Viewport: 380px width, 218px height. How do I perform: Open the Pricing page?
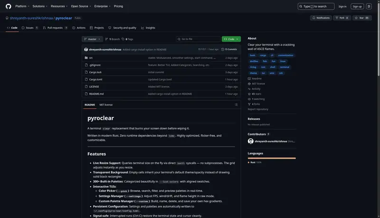(118, 6)
